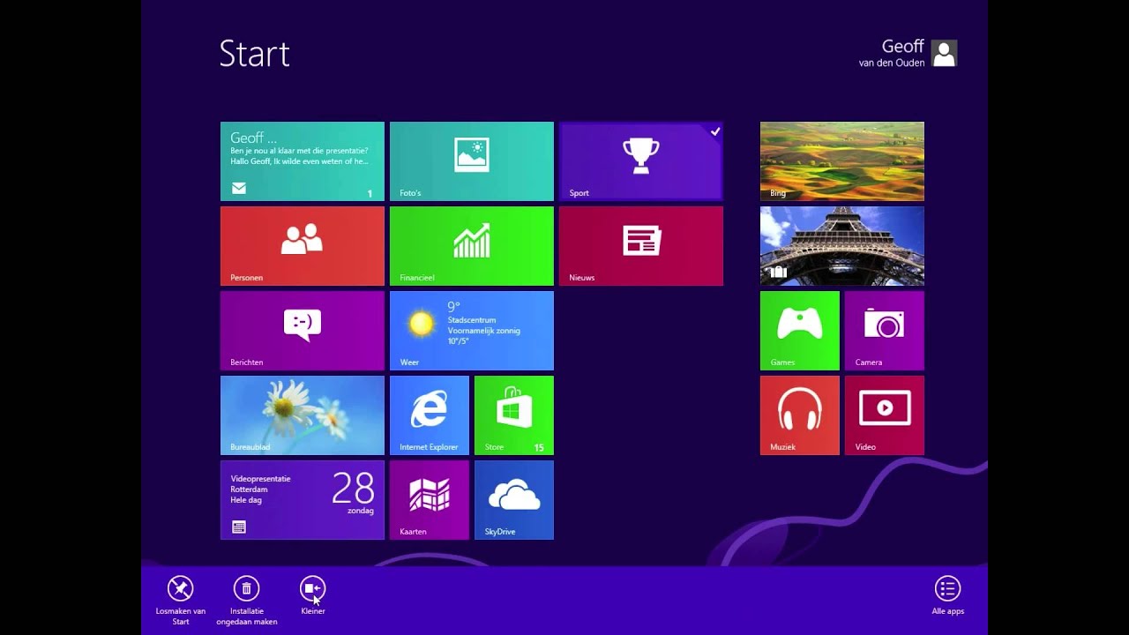Open the Muziek tile
The width and height of the screenshot is (1129, 635).
click(x=799, y=415)
